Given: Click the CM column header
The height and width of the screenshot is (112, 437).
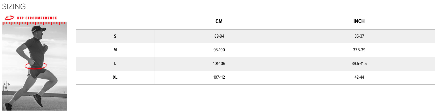Looking at the screenshot, I should click(x=219, y=21).
